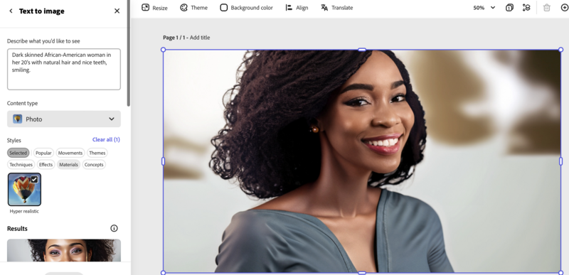The width and height of the screenshot is (569, 275).
Task: Click the Resize icon in toolbar
Action: coord(146,7)
